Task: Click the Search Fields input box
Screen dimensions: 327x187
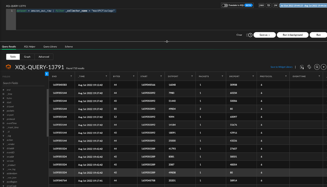Action: pos(23,83)
